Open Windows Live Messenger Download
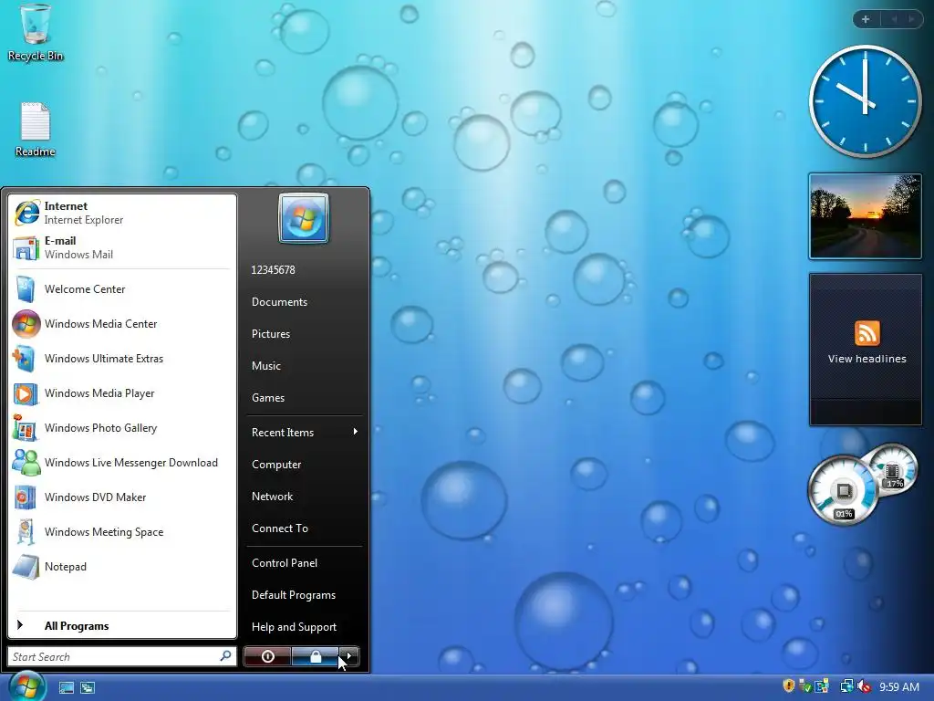Screen dimensions: 934x701 [x=122, y=463]
